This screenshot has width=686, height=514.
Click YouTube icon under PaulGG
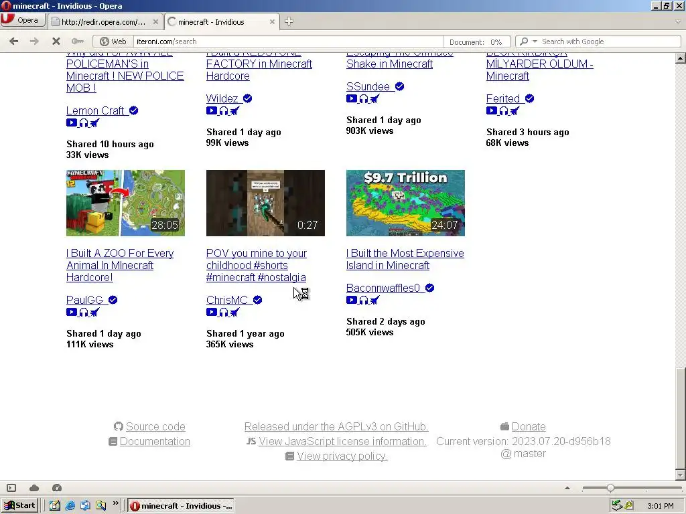coord(71,312)
